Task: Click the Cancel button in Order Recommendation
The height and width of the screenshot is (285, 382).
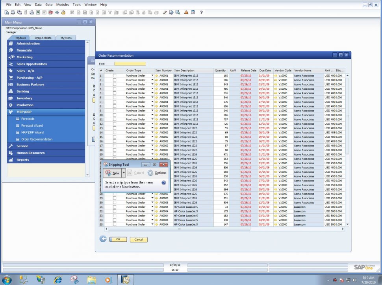Action: pyautogui.click(x=139, y=239)
